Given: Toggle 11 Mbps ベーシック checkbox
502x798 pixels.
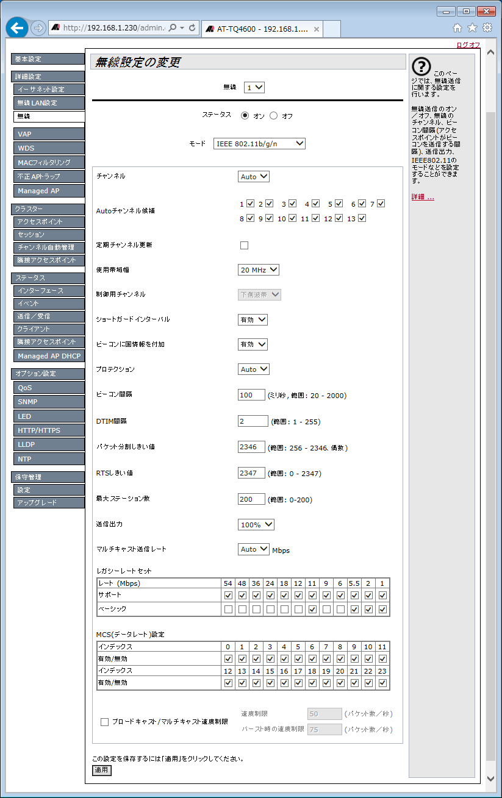Looking at the screenshot, I should [312, 609].
